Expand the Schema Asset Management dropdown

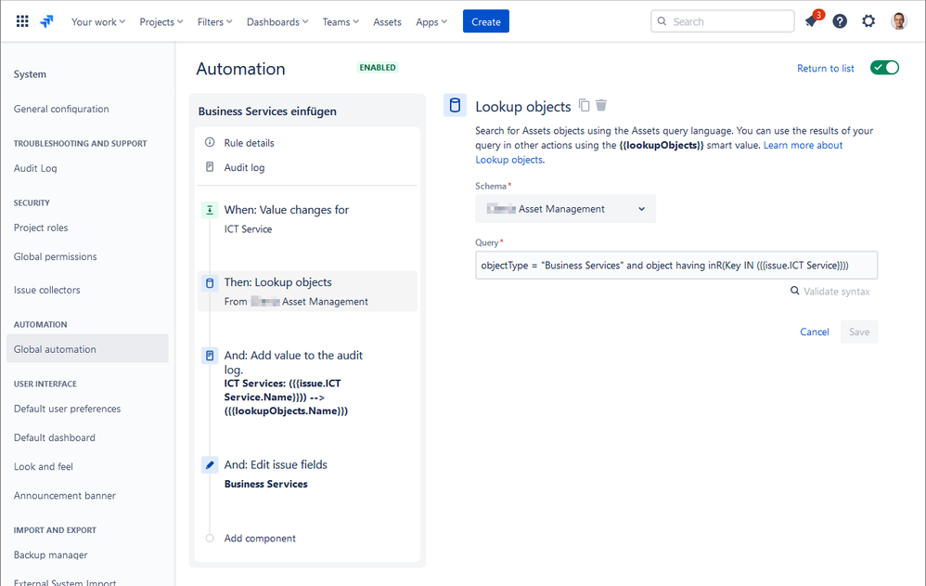(565, 209)
